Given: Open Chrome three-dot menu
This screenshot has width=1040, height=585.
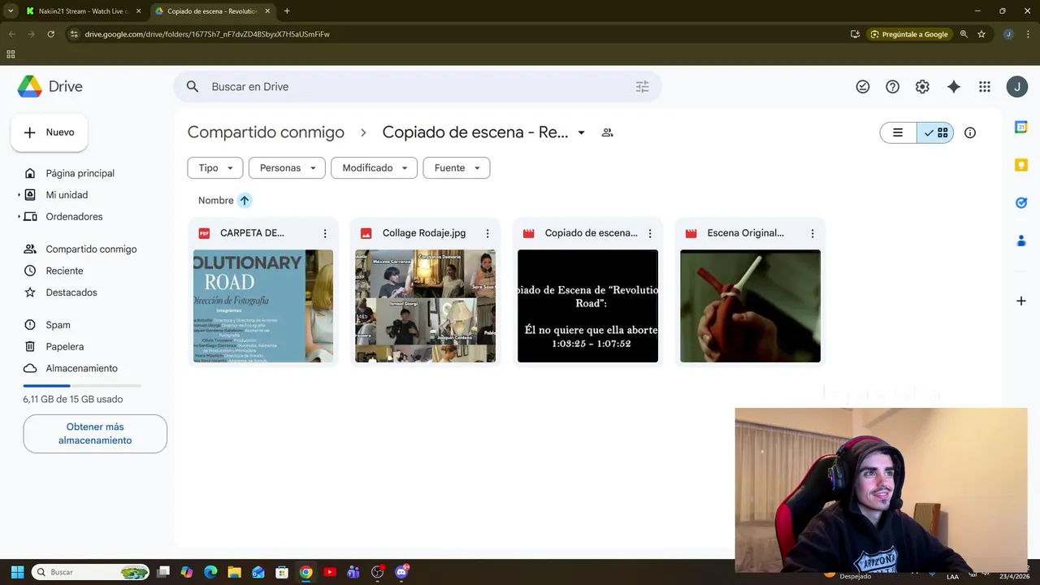Looking at the screenshot, I should pos(1028,34).
